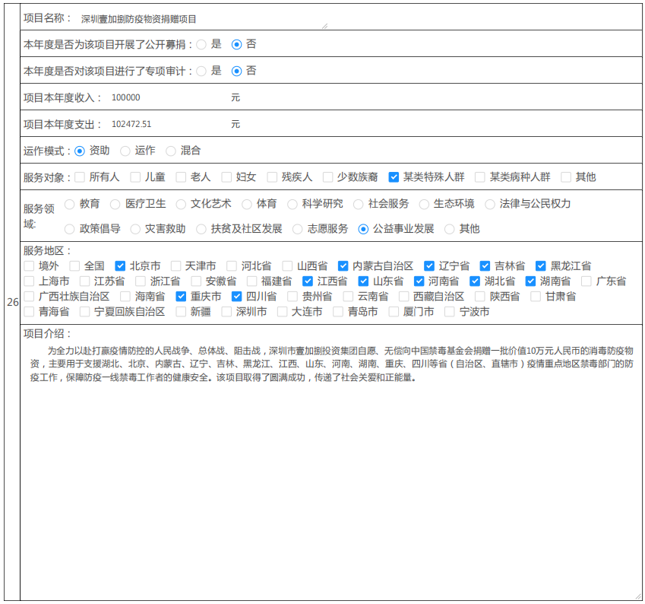Select 医疗卫生 service field option
The image size is (645, 604).
pos(115,204)
